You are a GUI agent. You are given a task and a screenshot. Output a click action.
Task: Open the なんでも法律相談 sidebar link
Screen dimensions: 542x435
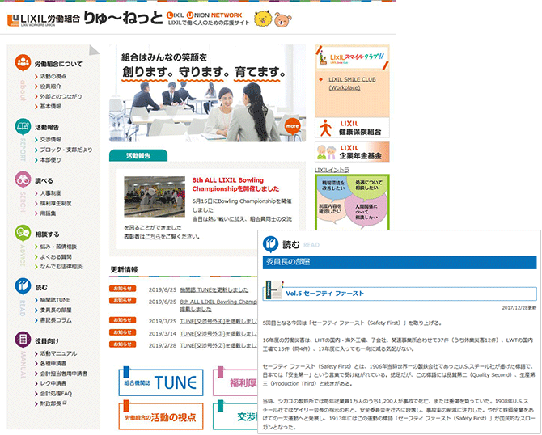point(61,267)
